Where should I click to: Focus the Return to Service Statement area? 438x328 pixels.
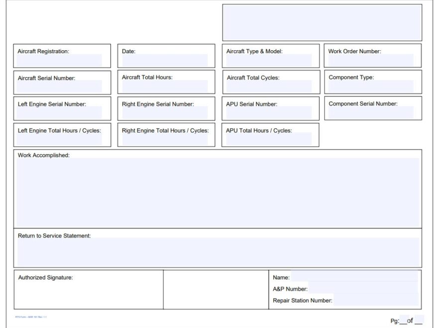(218, 251)
